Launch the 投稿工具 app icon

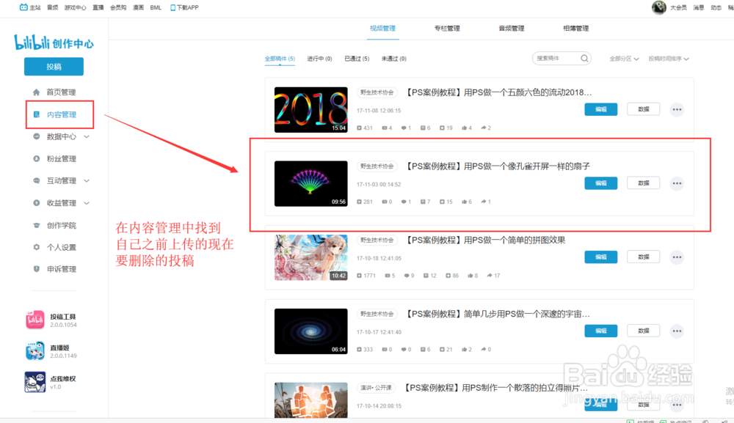[35, 320]
